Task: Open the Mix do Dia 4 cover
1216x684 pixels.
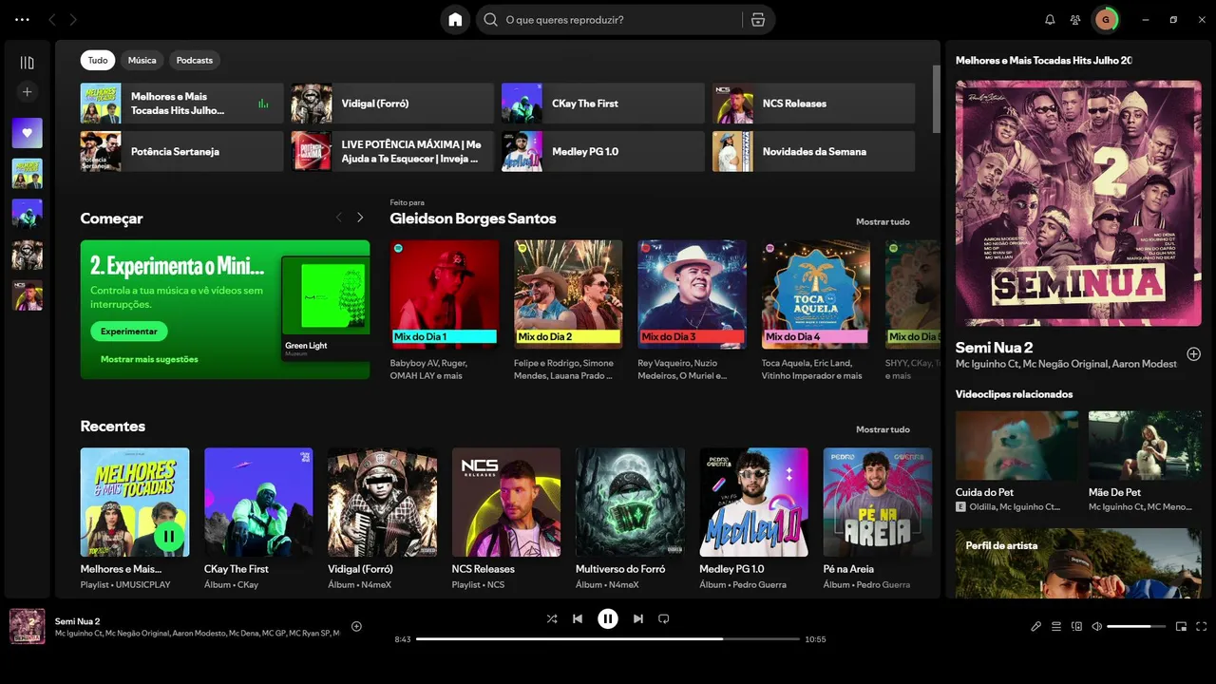Action: coord(816,294)
